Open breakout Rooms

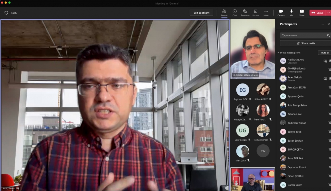pyautogui.click(x=255, y=13)
